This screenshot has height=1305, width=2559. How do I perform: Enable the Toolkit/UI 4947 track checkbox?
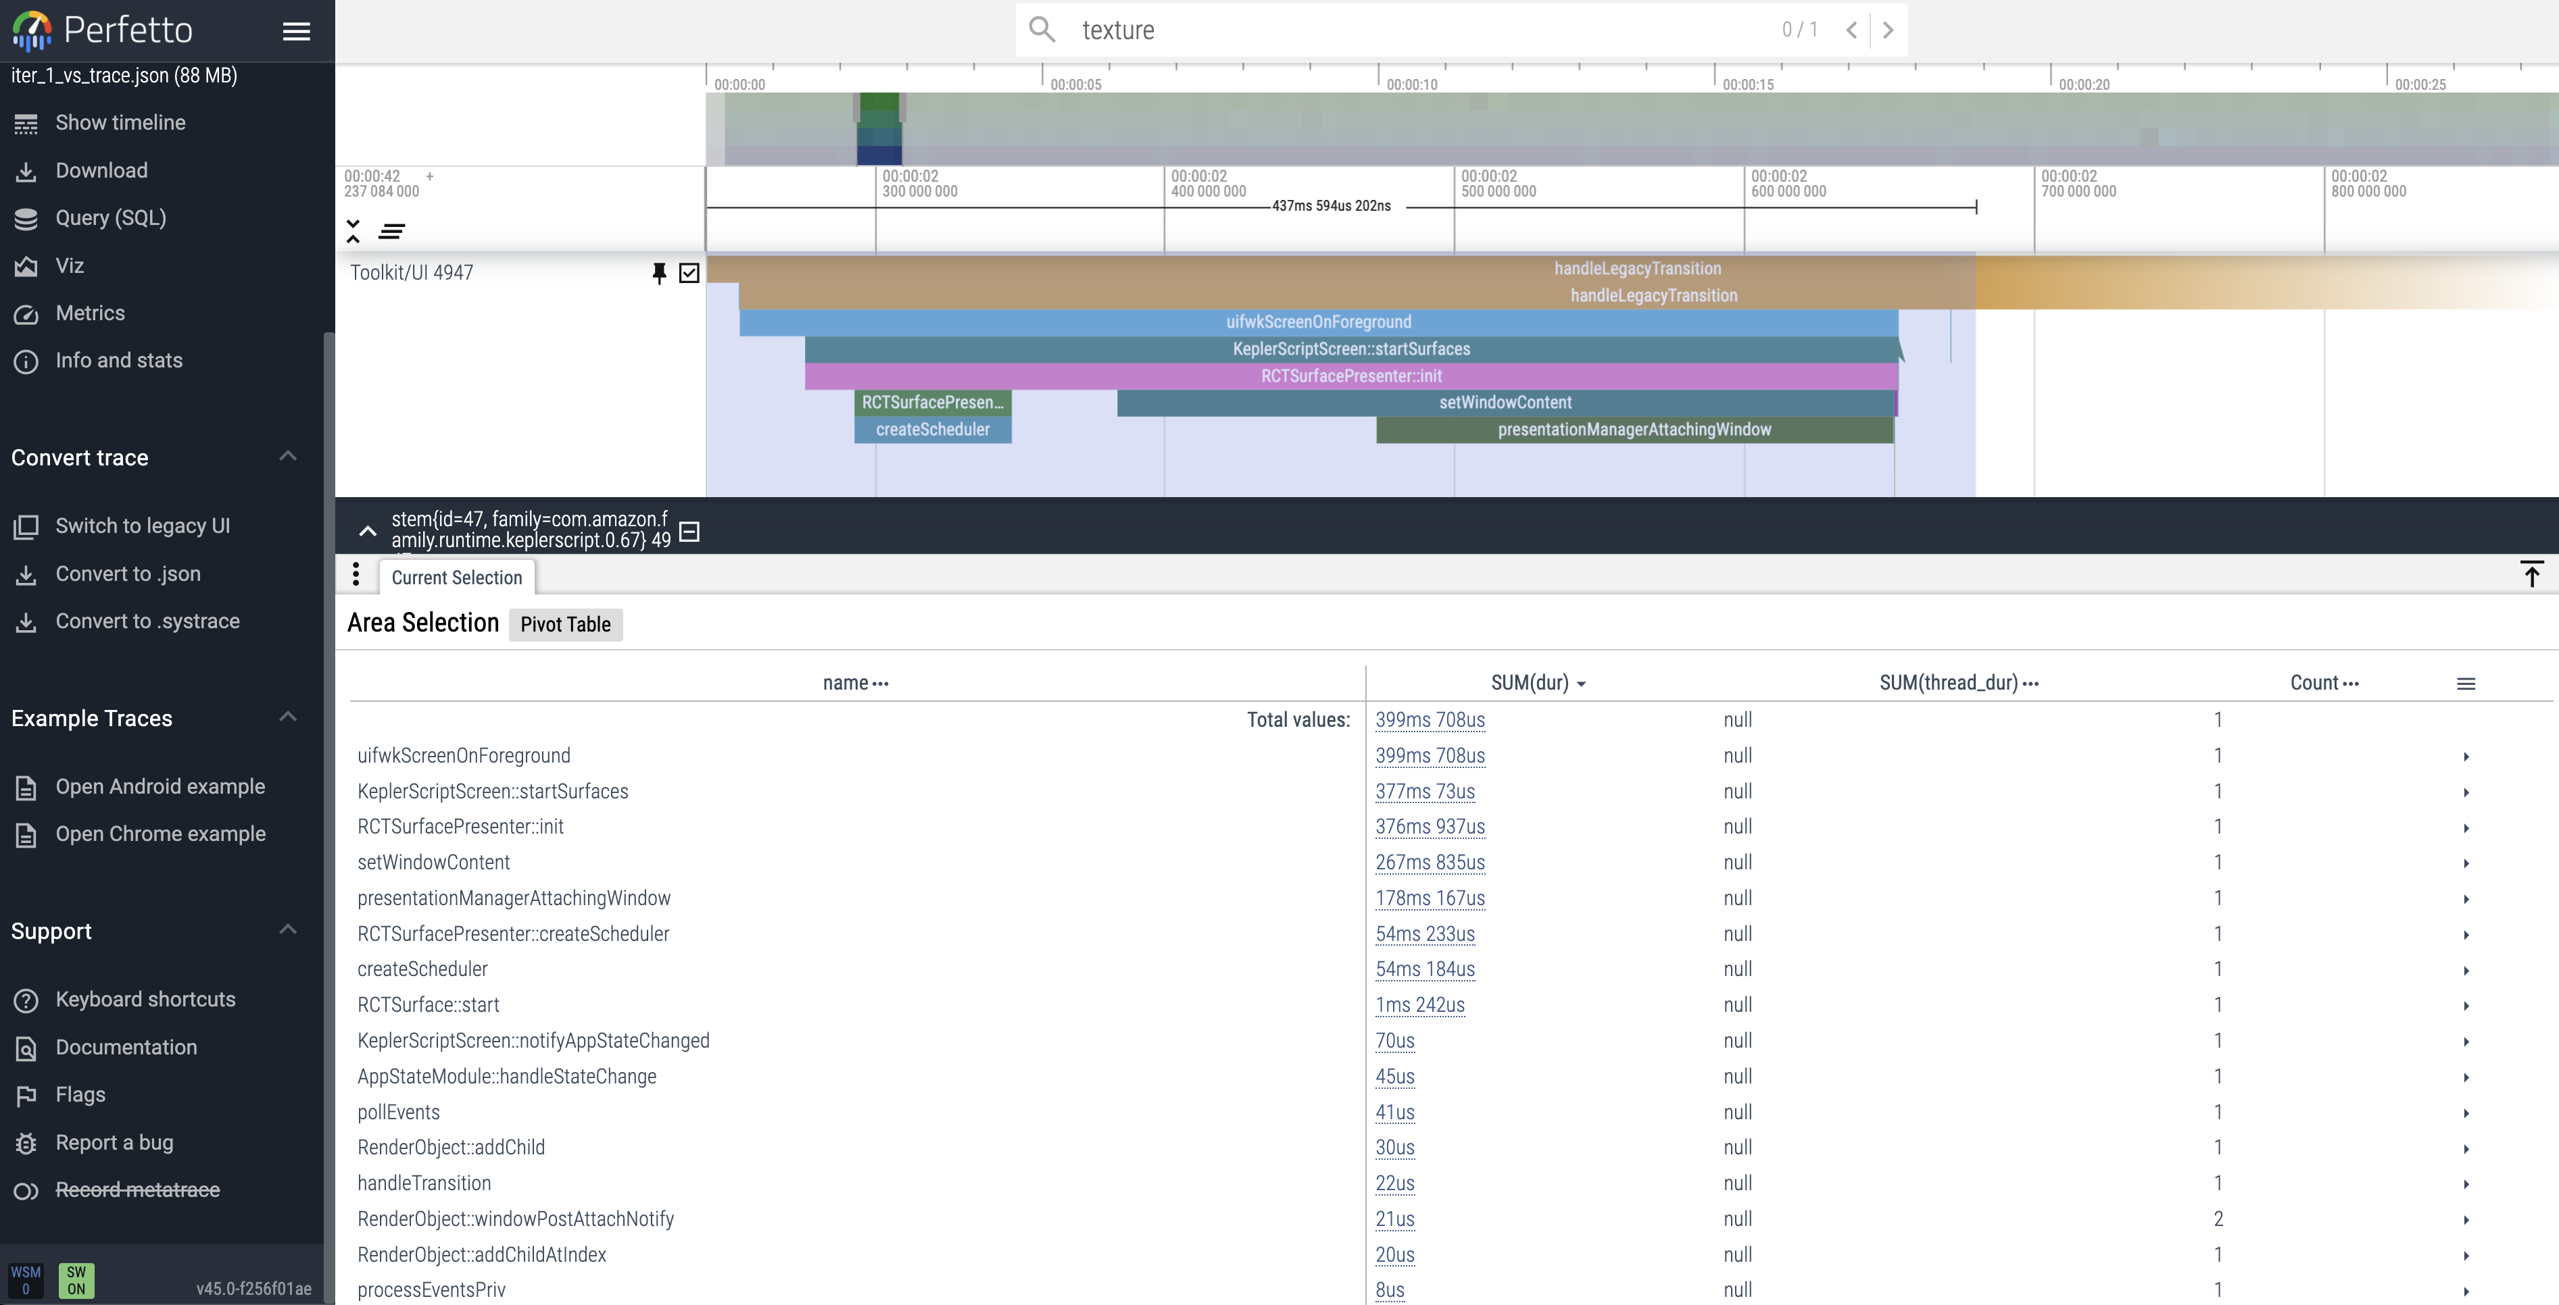[690, 274]
